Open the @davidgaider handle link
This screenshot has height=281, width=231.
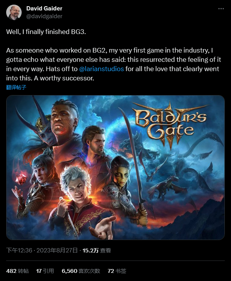pos(44,16)
